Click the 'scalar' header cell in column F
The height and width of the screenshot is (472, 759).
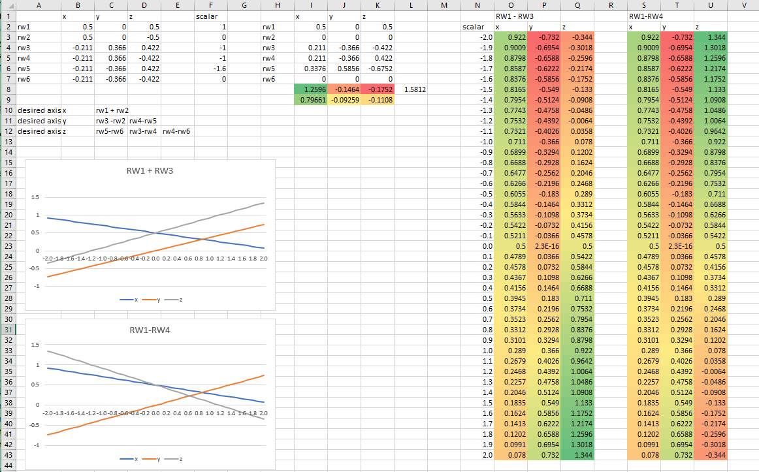[x=210, y=16]
